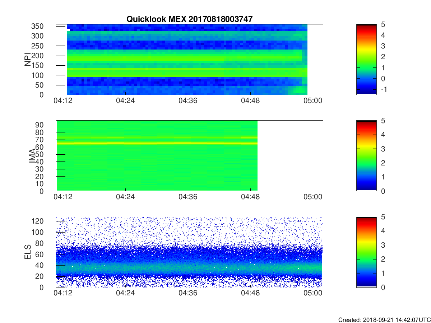The height and width of the screenshot is (323, 431).
Task: Click the 04:48 time label under IMA plot
Action: [x=250, y=197]
